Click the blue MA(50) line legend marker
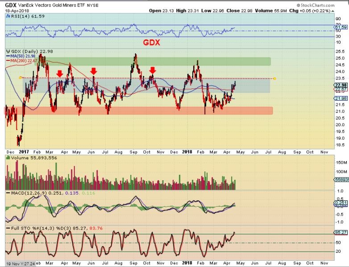The width and height of the screenshot is (349, 267). [x=8, y=56]
